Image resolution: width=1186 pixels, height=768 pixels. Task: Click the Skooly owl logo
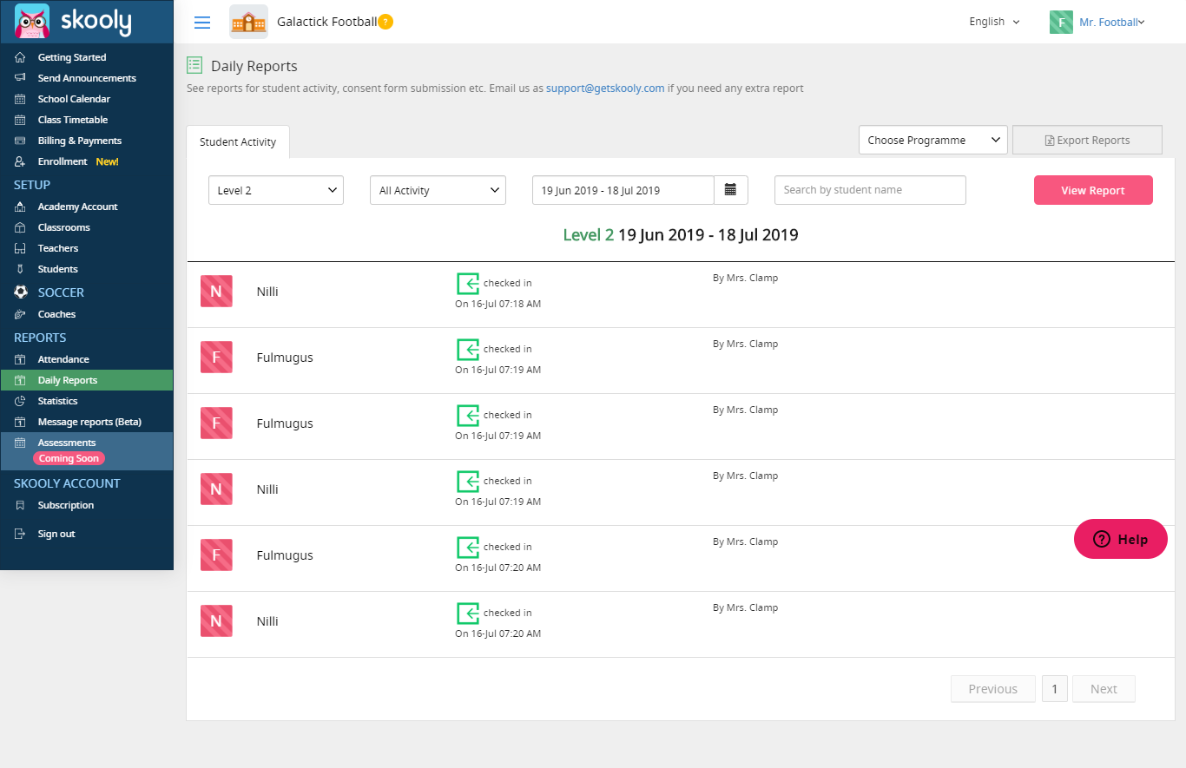(x=33, y=21)
